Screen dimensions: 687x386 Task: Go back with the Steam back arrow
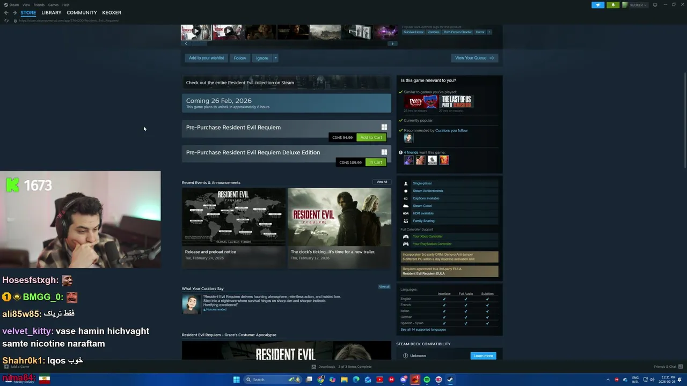point(6,12)
